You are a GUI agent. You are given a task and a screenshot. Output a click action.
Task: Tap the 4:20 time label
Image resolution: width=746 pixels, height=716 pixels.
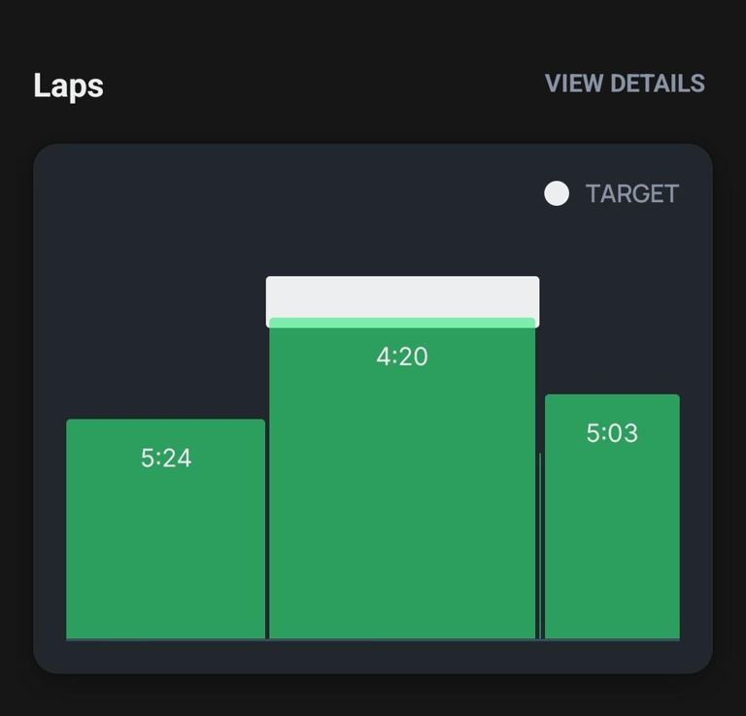click(402, 357)
